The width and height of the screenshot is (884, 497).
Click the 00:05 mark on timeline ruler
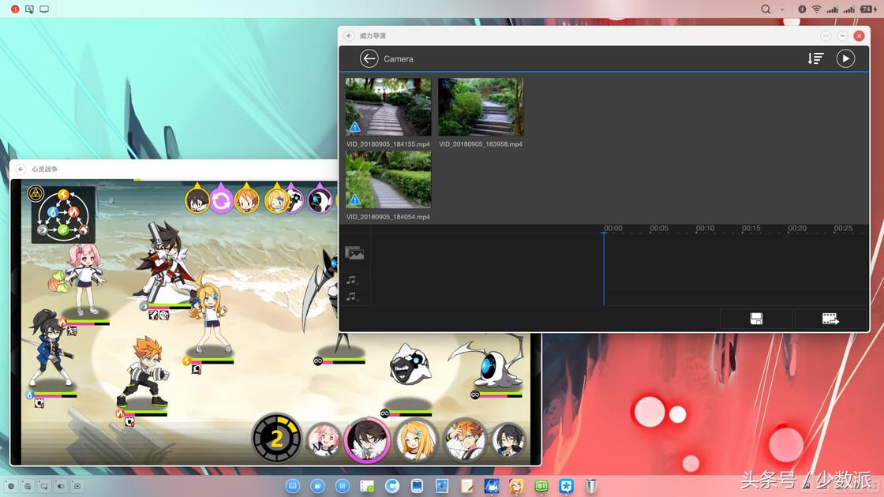pyautogui.click(x=658, y=228)
